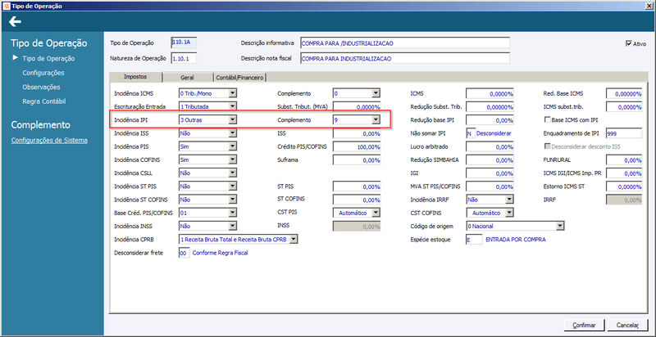
Task: Expand the Incidência CPRB dropdown
Action: [x=294, y=240]
